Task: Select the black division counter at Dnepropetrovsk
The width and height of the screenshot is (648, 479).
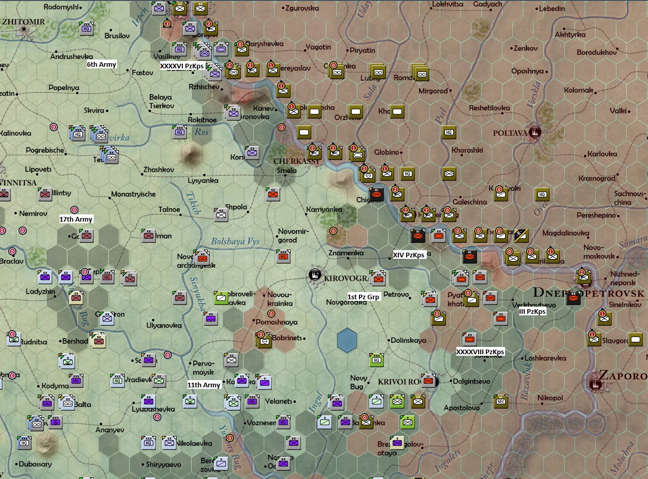Action: [573, 298]
